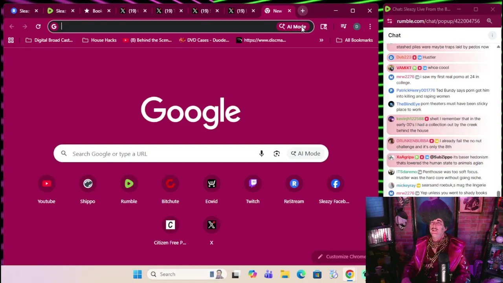503x283 pixels.
Task: Go forward with Chrome's forward arrow
Action: [x=25, y=26]
